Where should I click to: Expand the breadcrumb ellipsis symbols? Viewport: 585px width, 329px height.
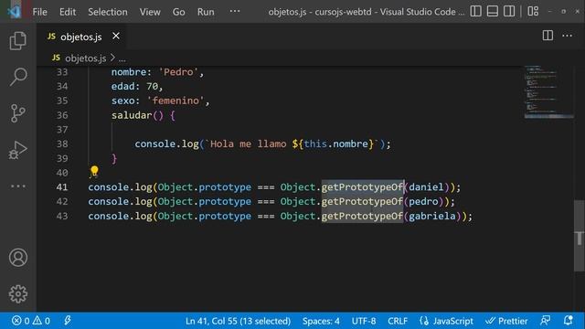pyautogui.click(x=122, y=58)
